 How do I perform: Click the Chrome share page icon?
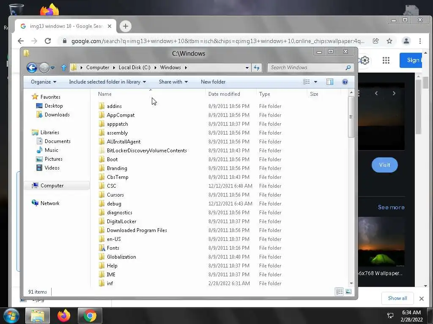pyautogui.click(x=375, y=41)
